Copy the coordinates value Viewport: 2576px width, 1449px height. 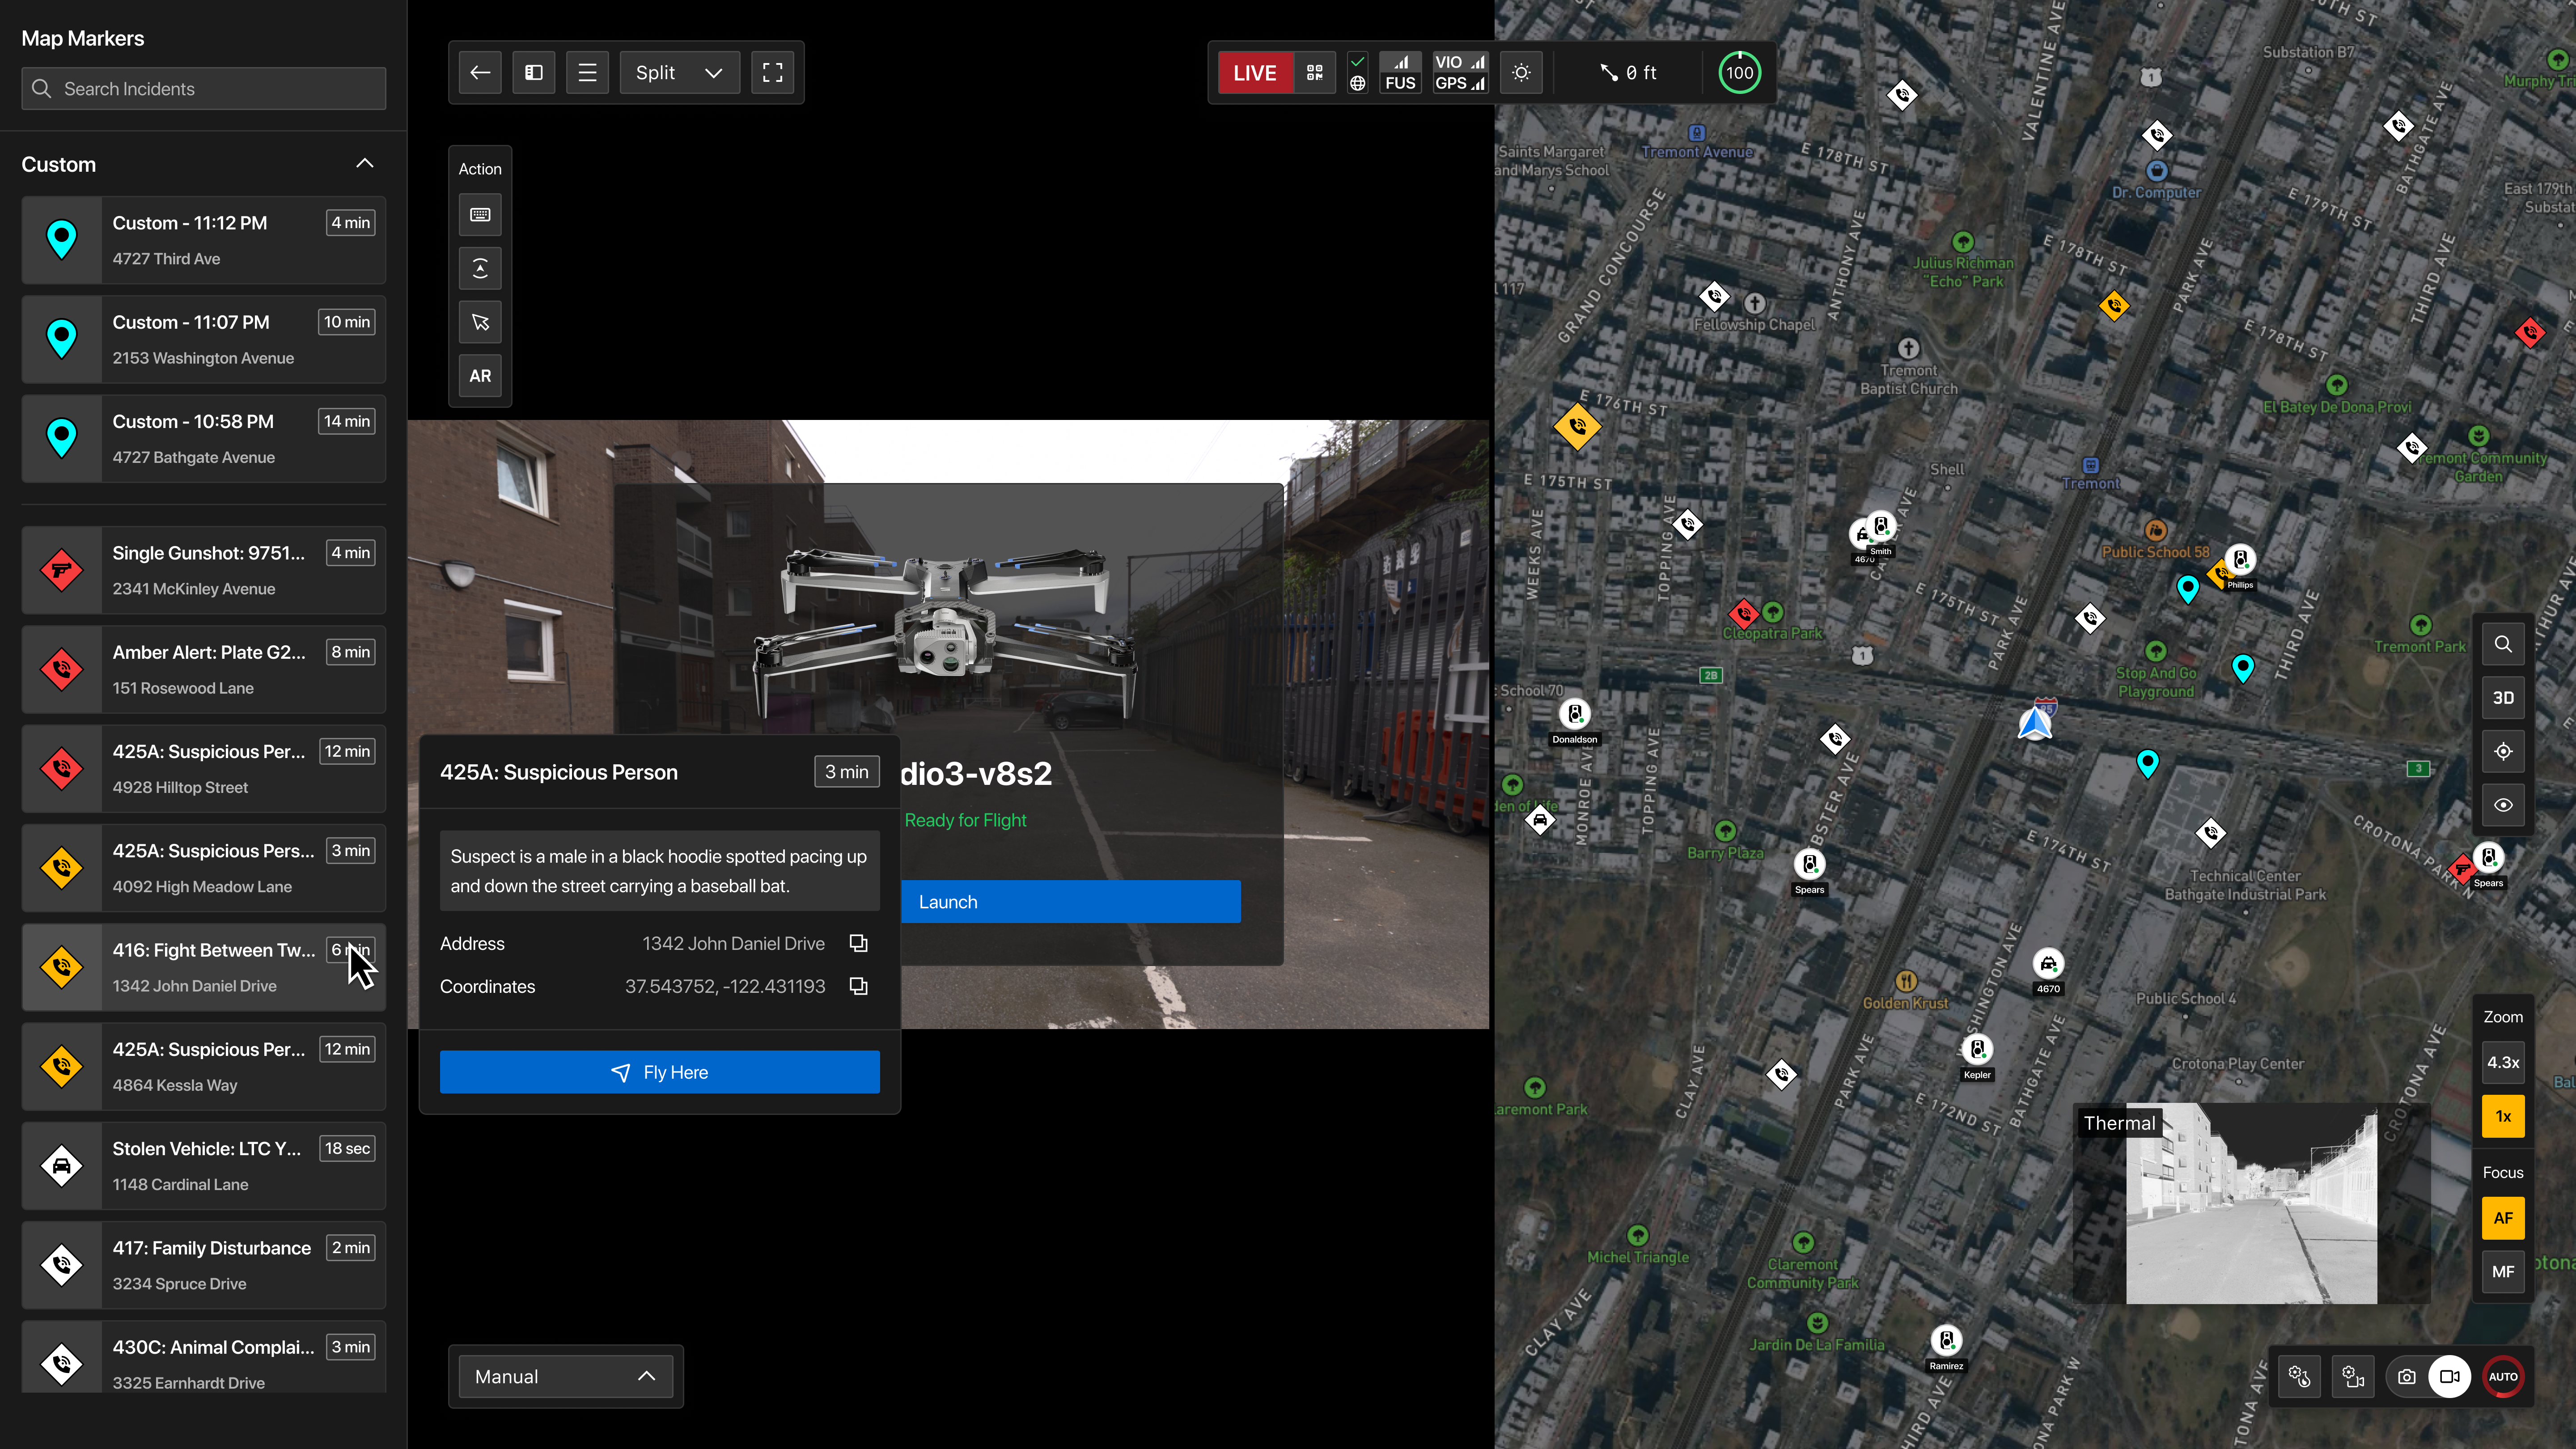pyautogui.click(x=858, y=986)
